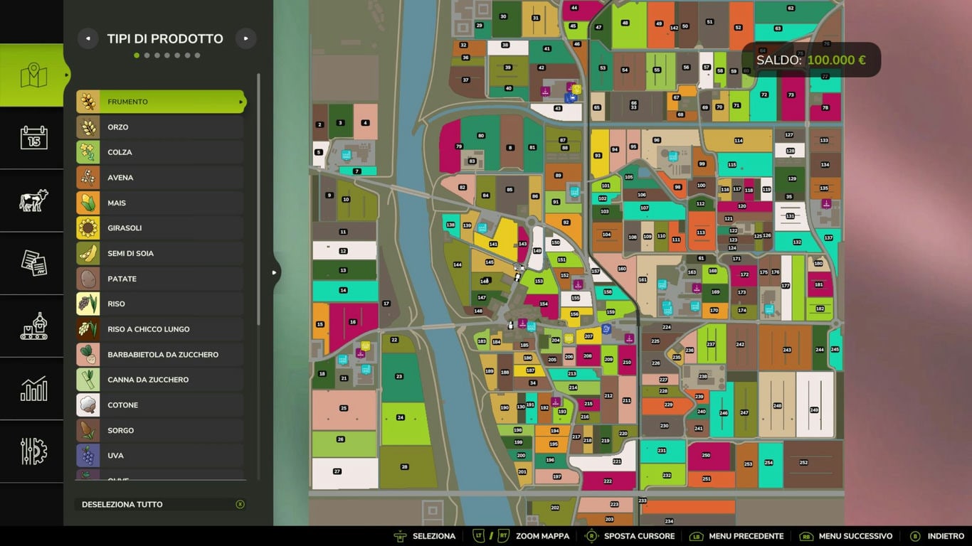Open the settings sliders gear icon
Screen dimensions: 972x546
point(33,451)
